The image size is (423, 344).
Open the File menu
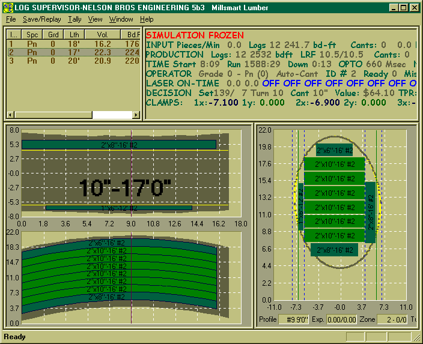coord(11,19)
